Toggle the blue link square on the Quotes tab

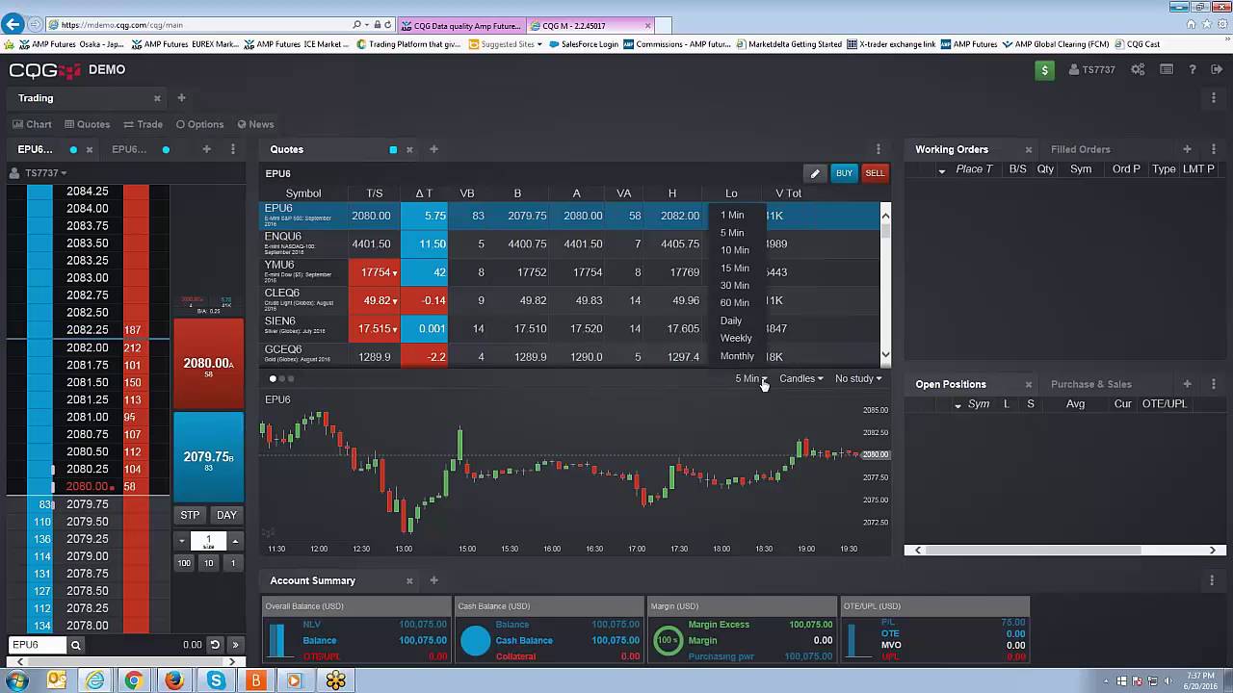tap(393, 149)
